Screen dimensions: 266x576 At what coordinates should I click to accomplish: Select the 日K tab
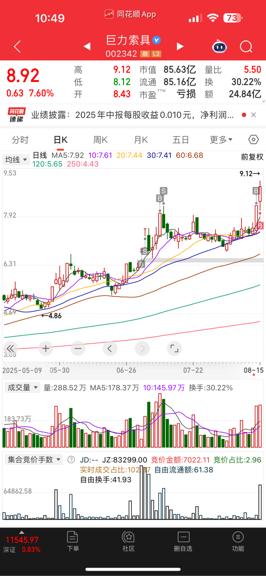pyautogui.click(x=60, y=140)
